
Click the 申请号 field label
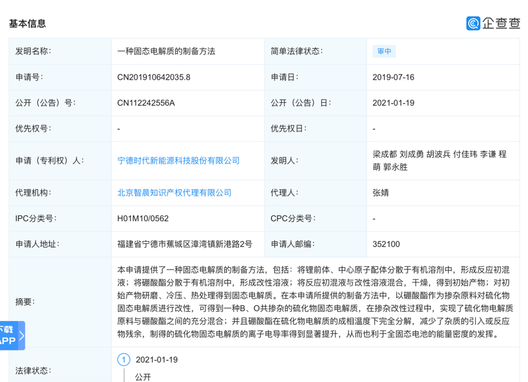click(29, 77)
